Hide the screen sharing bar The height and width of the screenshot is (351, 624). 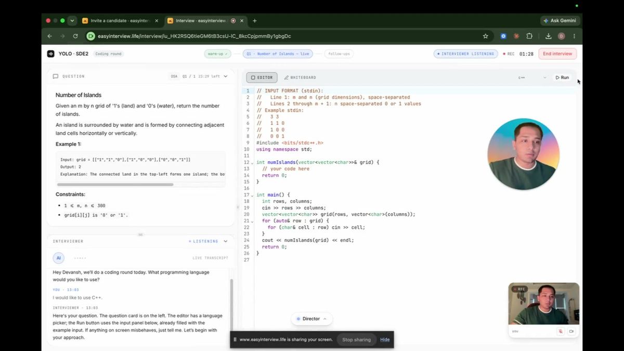[x=385, y=340]
